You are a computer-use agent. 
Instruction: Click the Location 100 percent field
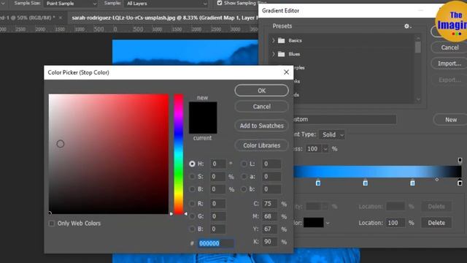click(x=395, y=223)
